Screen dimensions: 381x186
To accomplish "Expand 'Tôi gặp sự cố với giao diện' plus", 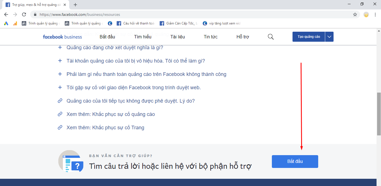I will [x=60, y=88].
